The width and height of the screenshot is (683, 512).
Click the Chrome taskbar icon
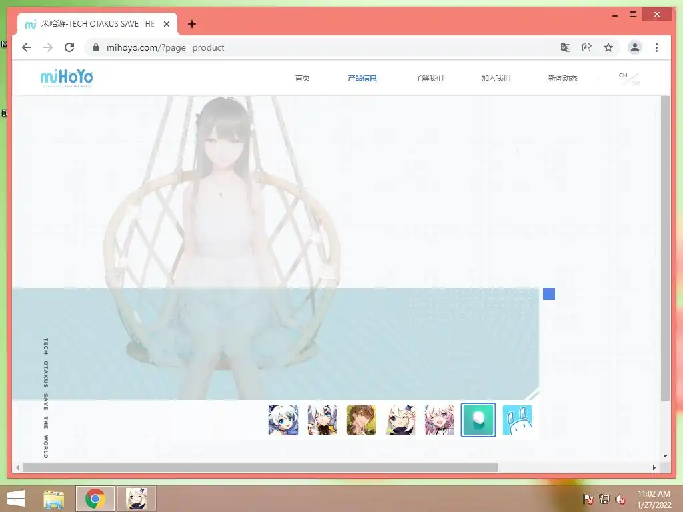point(95,499)
